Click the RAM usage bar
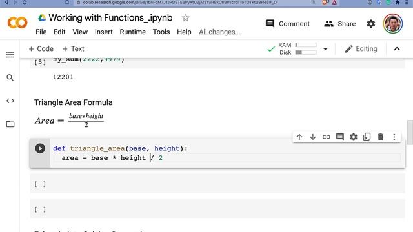This screenshot has height=232, width=413. point(306,45)
